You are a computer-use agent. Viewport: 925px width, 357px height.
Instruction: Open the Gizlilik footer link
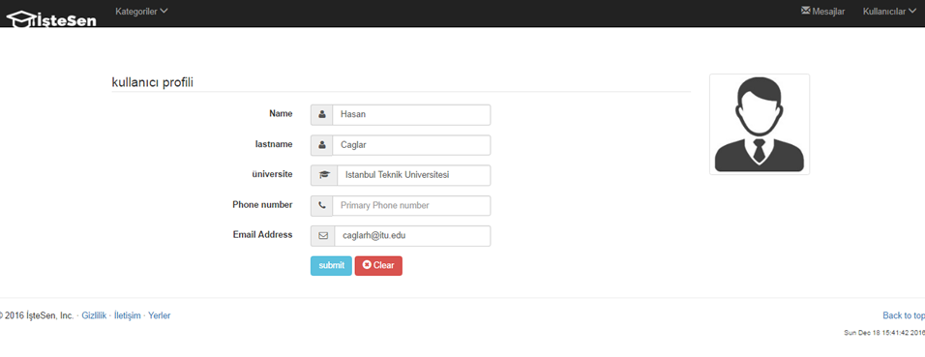[x=94, y=315]
